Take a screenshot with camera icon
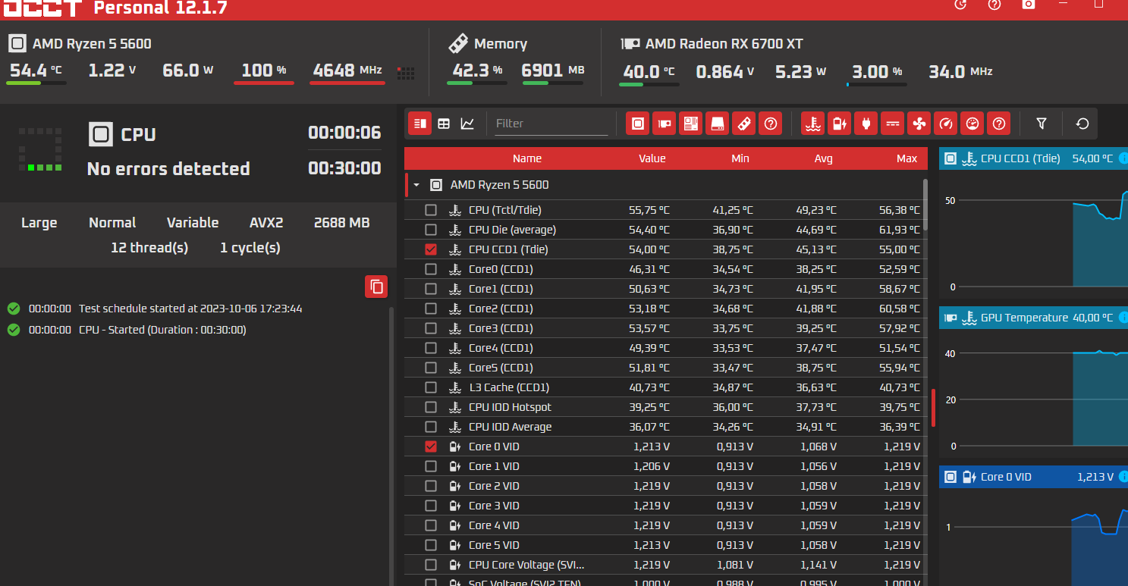1128x586 pixels. [1028, 5]
